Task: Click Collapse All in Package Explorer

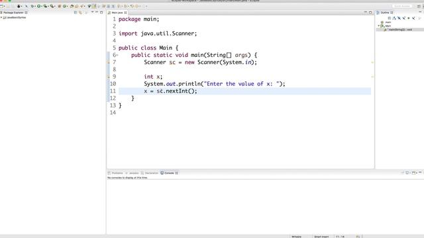Action: pos(76,13)
